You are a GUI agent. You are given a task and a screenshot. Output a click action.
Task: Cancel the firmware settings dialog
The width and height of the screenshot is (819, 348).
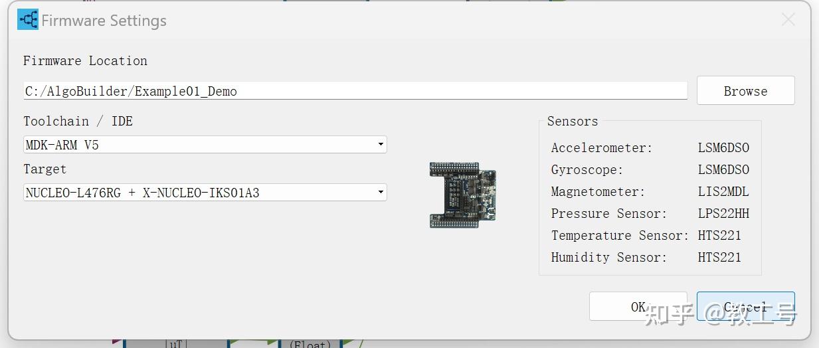coord(745,306)
